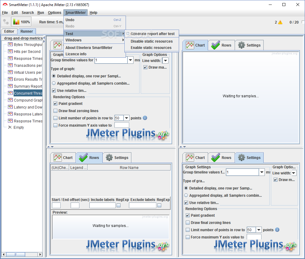Toggle Exclude labels RegExp checkbox
Image resolution: width=305 pixels, height=259 pixels.
coord(159,205)
